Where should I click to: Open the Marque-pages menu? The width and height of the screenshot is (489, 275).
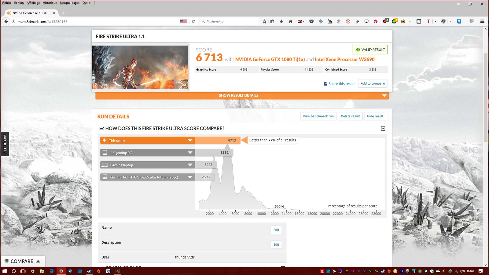(70, 3)
